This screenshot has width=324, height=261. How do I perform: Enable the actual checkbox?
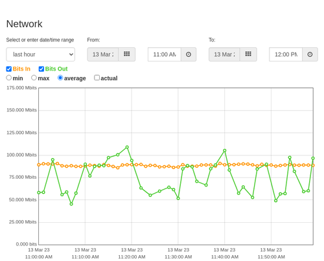[97, 78]
